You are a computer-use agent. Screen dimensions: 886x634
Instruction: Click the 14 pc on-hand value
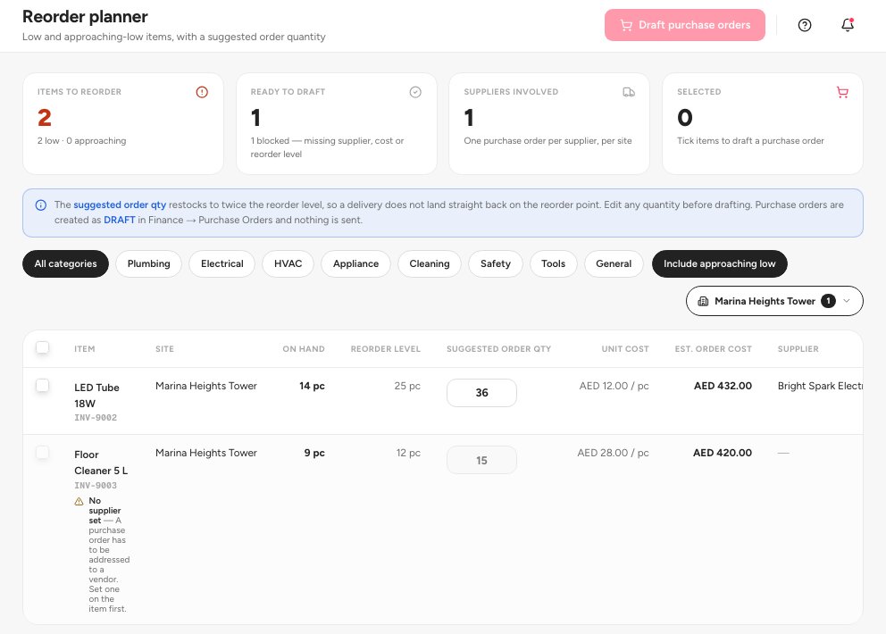312,386
